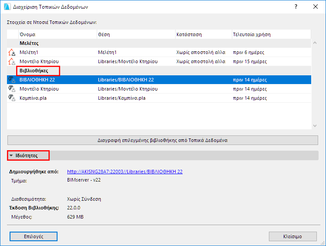This screenshot has width=326, height=246.
Task: Close the Διαχείριση Τοπικών Δεδομένων dialog with X
Action: coord(316,7)
